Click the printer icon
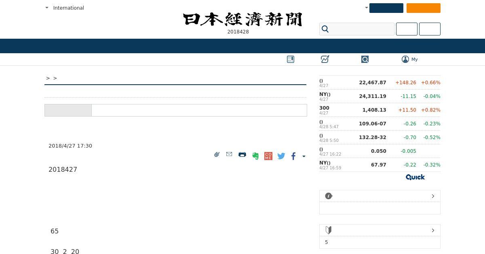This screenshot has height=254, width=485. pos(242,154)
